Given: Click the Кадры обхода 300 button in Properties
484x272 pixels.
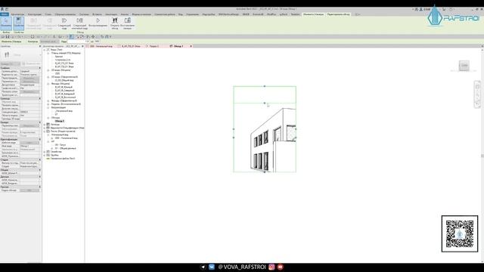Looking at the screenshot, I should click(x=29, y=190).
